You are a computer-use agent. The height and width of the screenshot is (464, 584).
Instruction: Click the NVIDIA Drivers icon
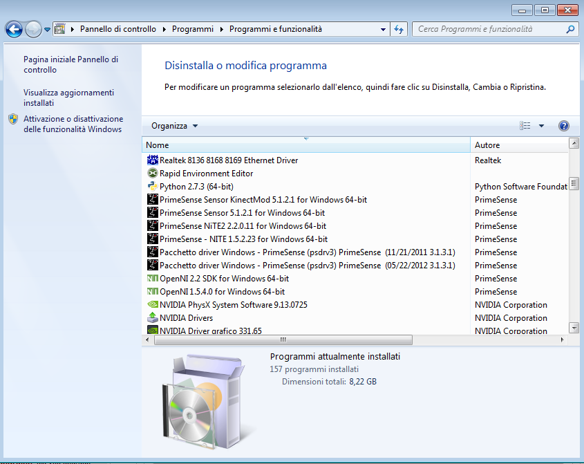tap(153, 317)
